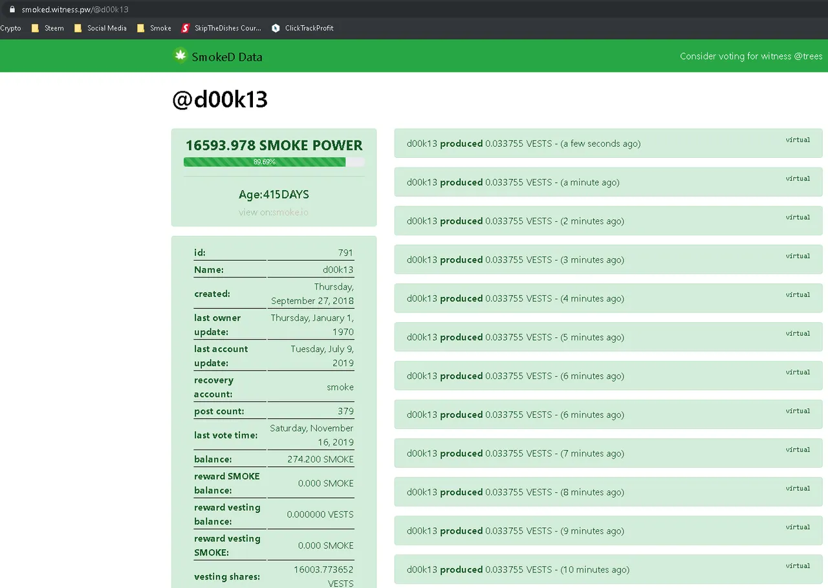
Task: Click the post count value 379
Action: pyautogui.click(x=345, y=411)
